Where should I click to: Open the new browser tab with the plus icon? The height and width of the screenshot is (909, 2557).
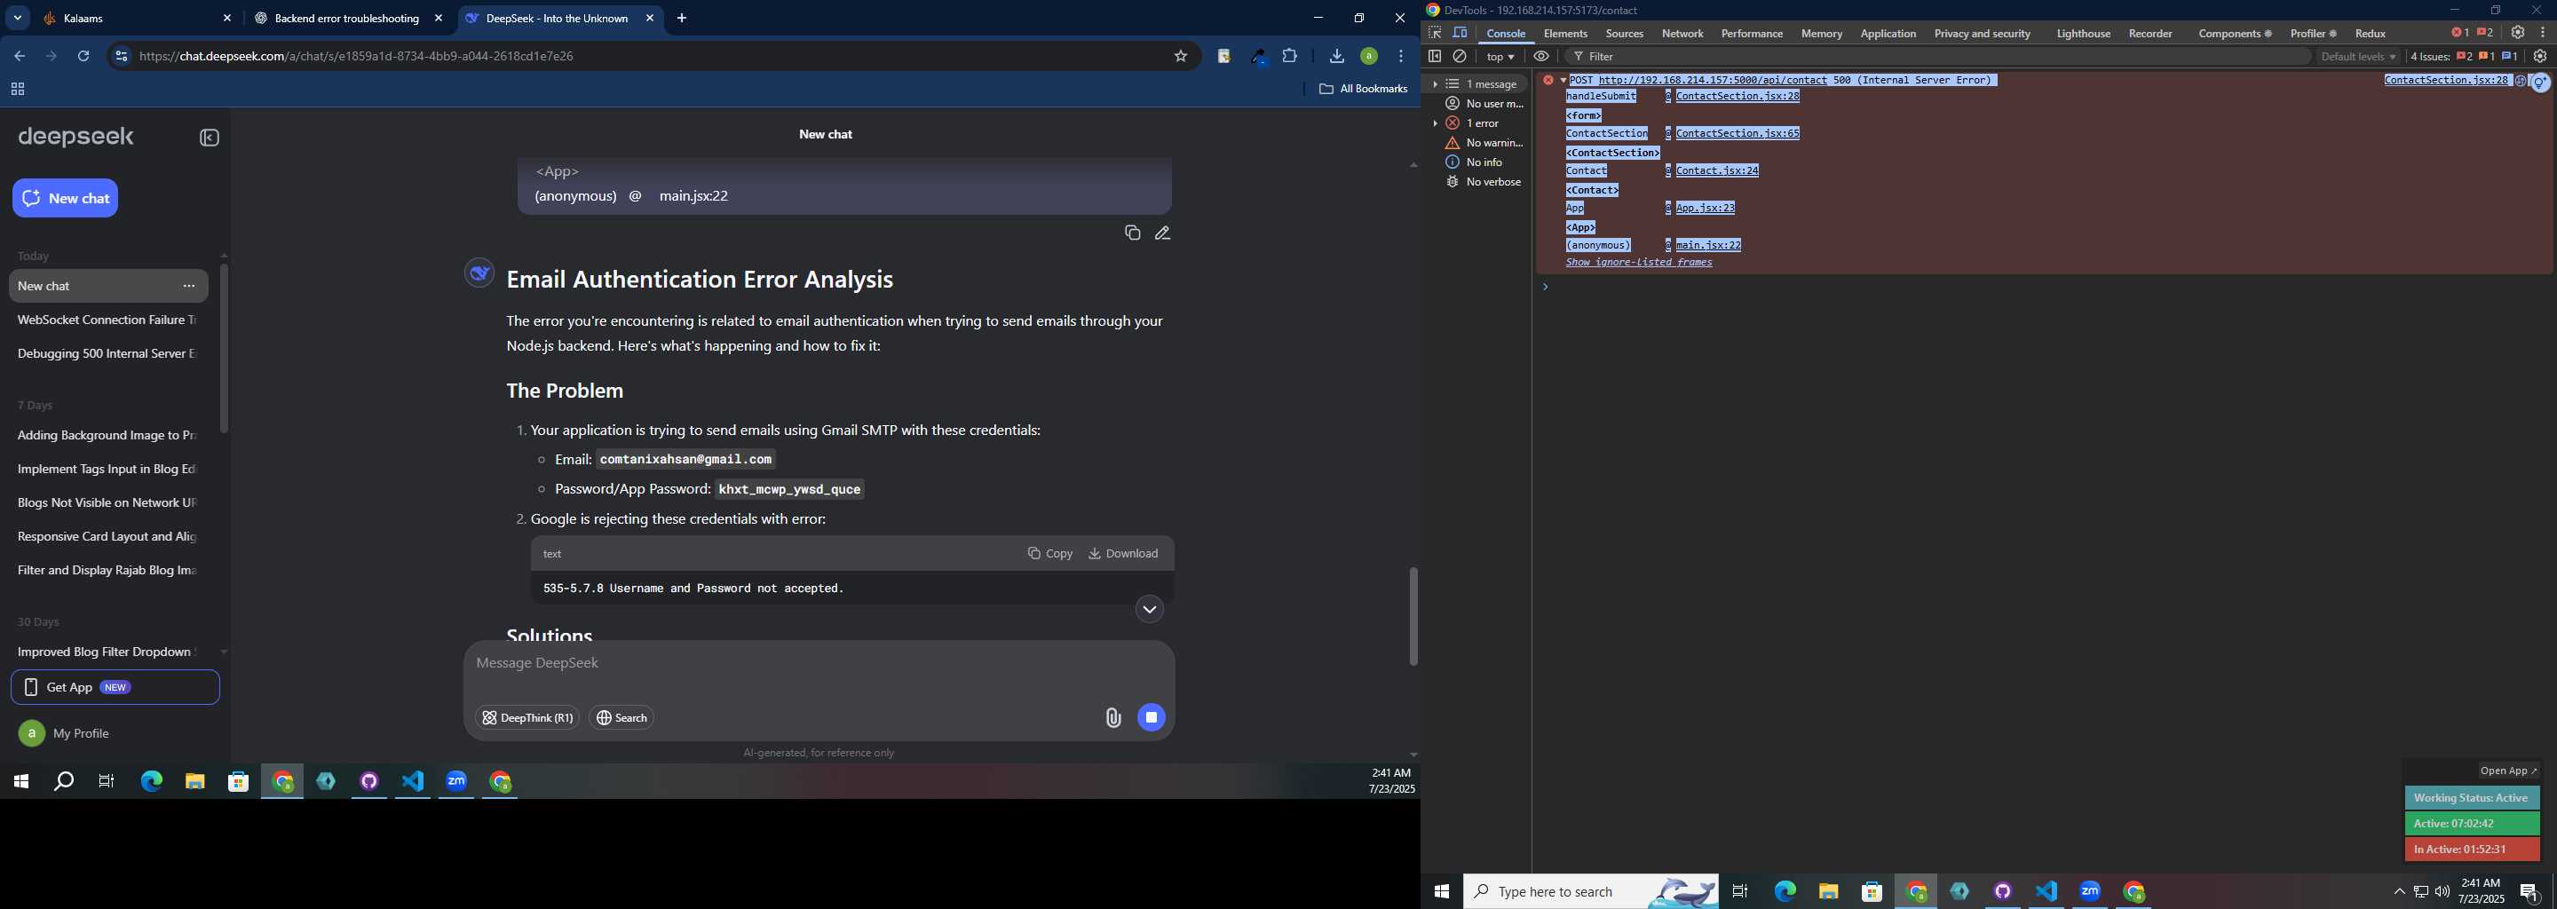click(682, 18)
